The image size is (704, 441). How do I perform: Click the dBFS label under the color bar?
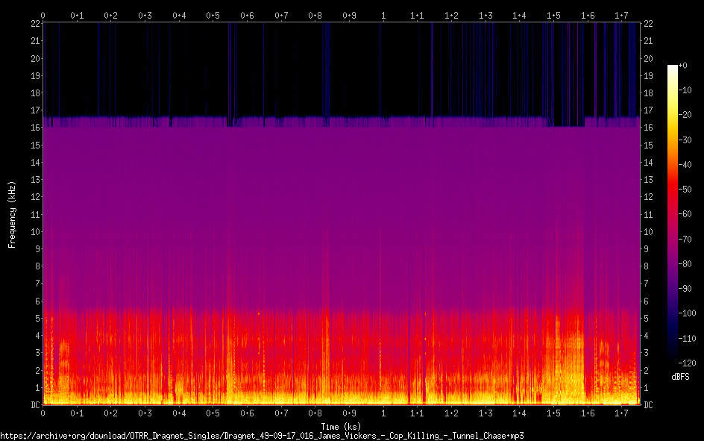click(x=679, y=378)
